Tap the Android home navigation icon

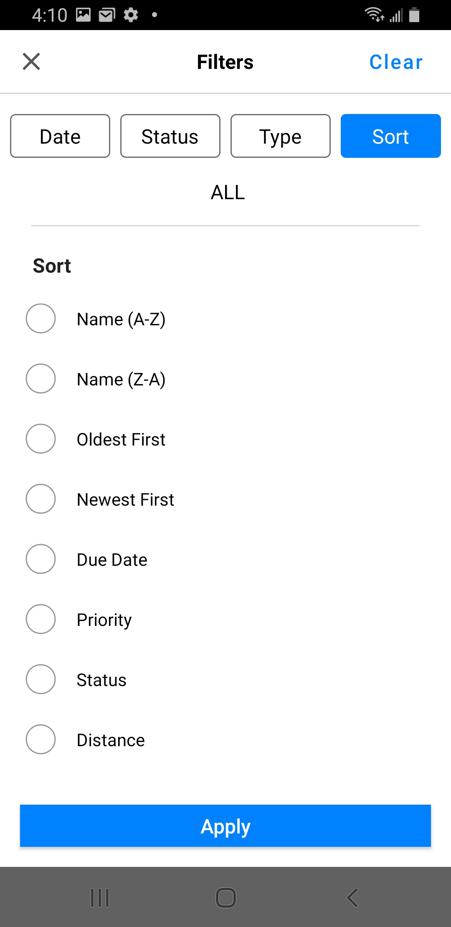pyautogui.click(x=225, y=898)
